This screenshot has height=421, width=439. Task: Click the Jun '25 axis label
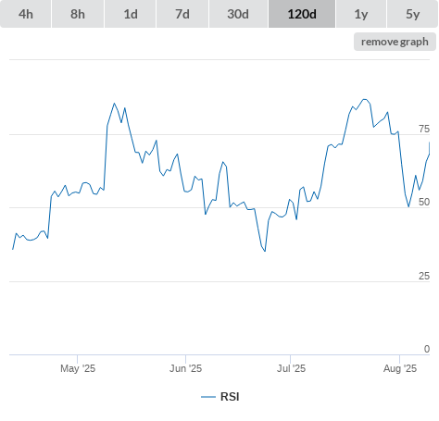[185, 368]
